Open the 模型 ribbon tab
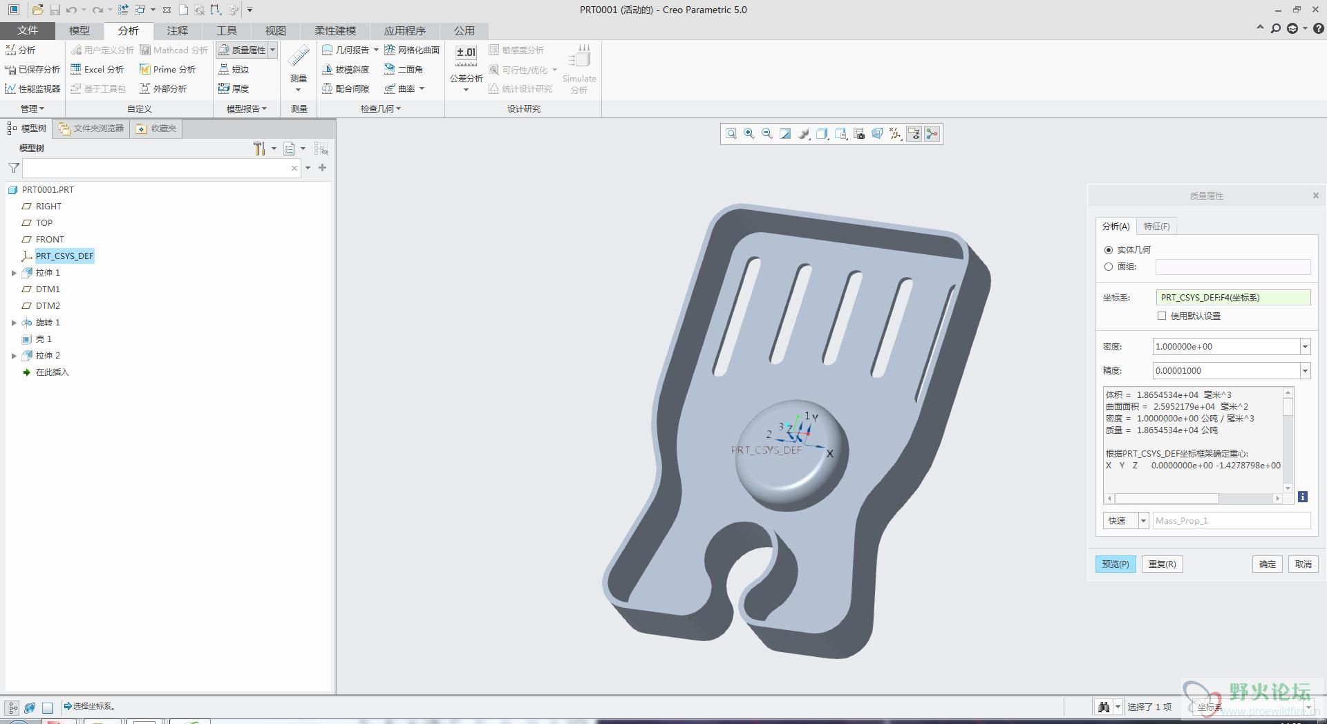 79,30
